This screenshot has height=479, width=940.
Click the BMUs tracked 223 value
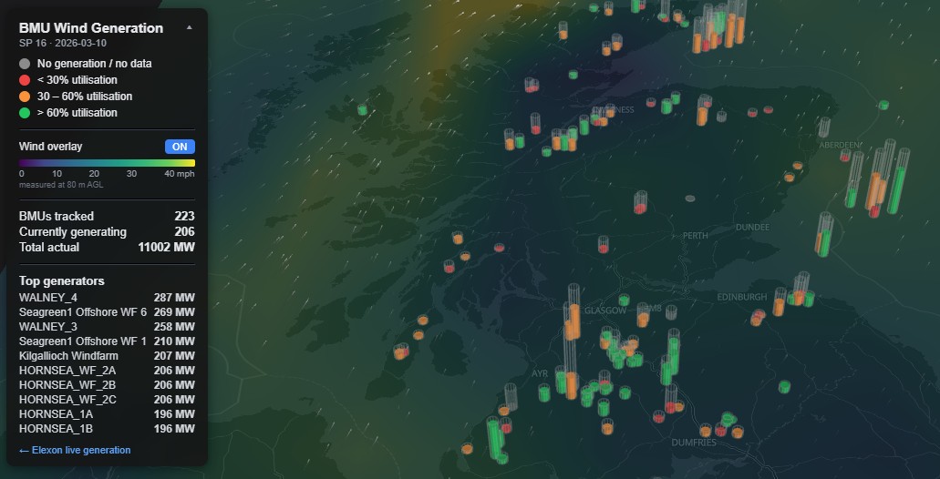pyautogui.click(x=185, y=216)
